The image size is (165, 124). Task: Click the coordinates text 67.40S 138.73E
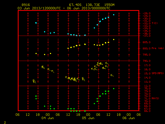84,5
